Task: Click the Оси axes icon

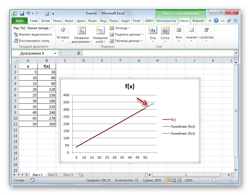Action: point(153,30)
